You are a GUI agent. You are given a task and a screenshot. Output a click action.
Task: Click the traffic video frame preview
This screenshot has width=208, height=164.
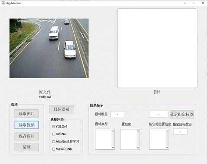[x=49, y=48]
